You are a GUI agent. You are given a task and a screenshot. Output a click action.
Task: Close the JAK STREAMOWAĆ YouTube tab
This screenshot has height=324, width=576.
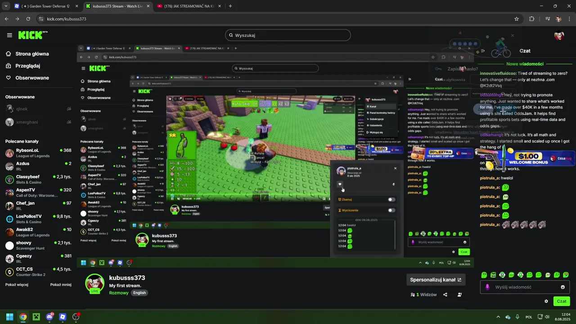(x=220, y=6)
